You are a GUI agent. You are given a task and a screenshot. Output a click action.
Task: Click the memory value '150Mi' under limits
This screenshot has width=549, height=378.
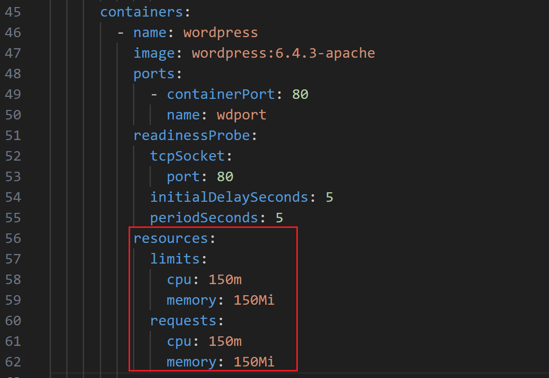254,300
